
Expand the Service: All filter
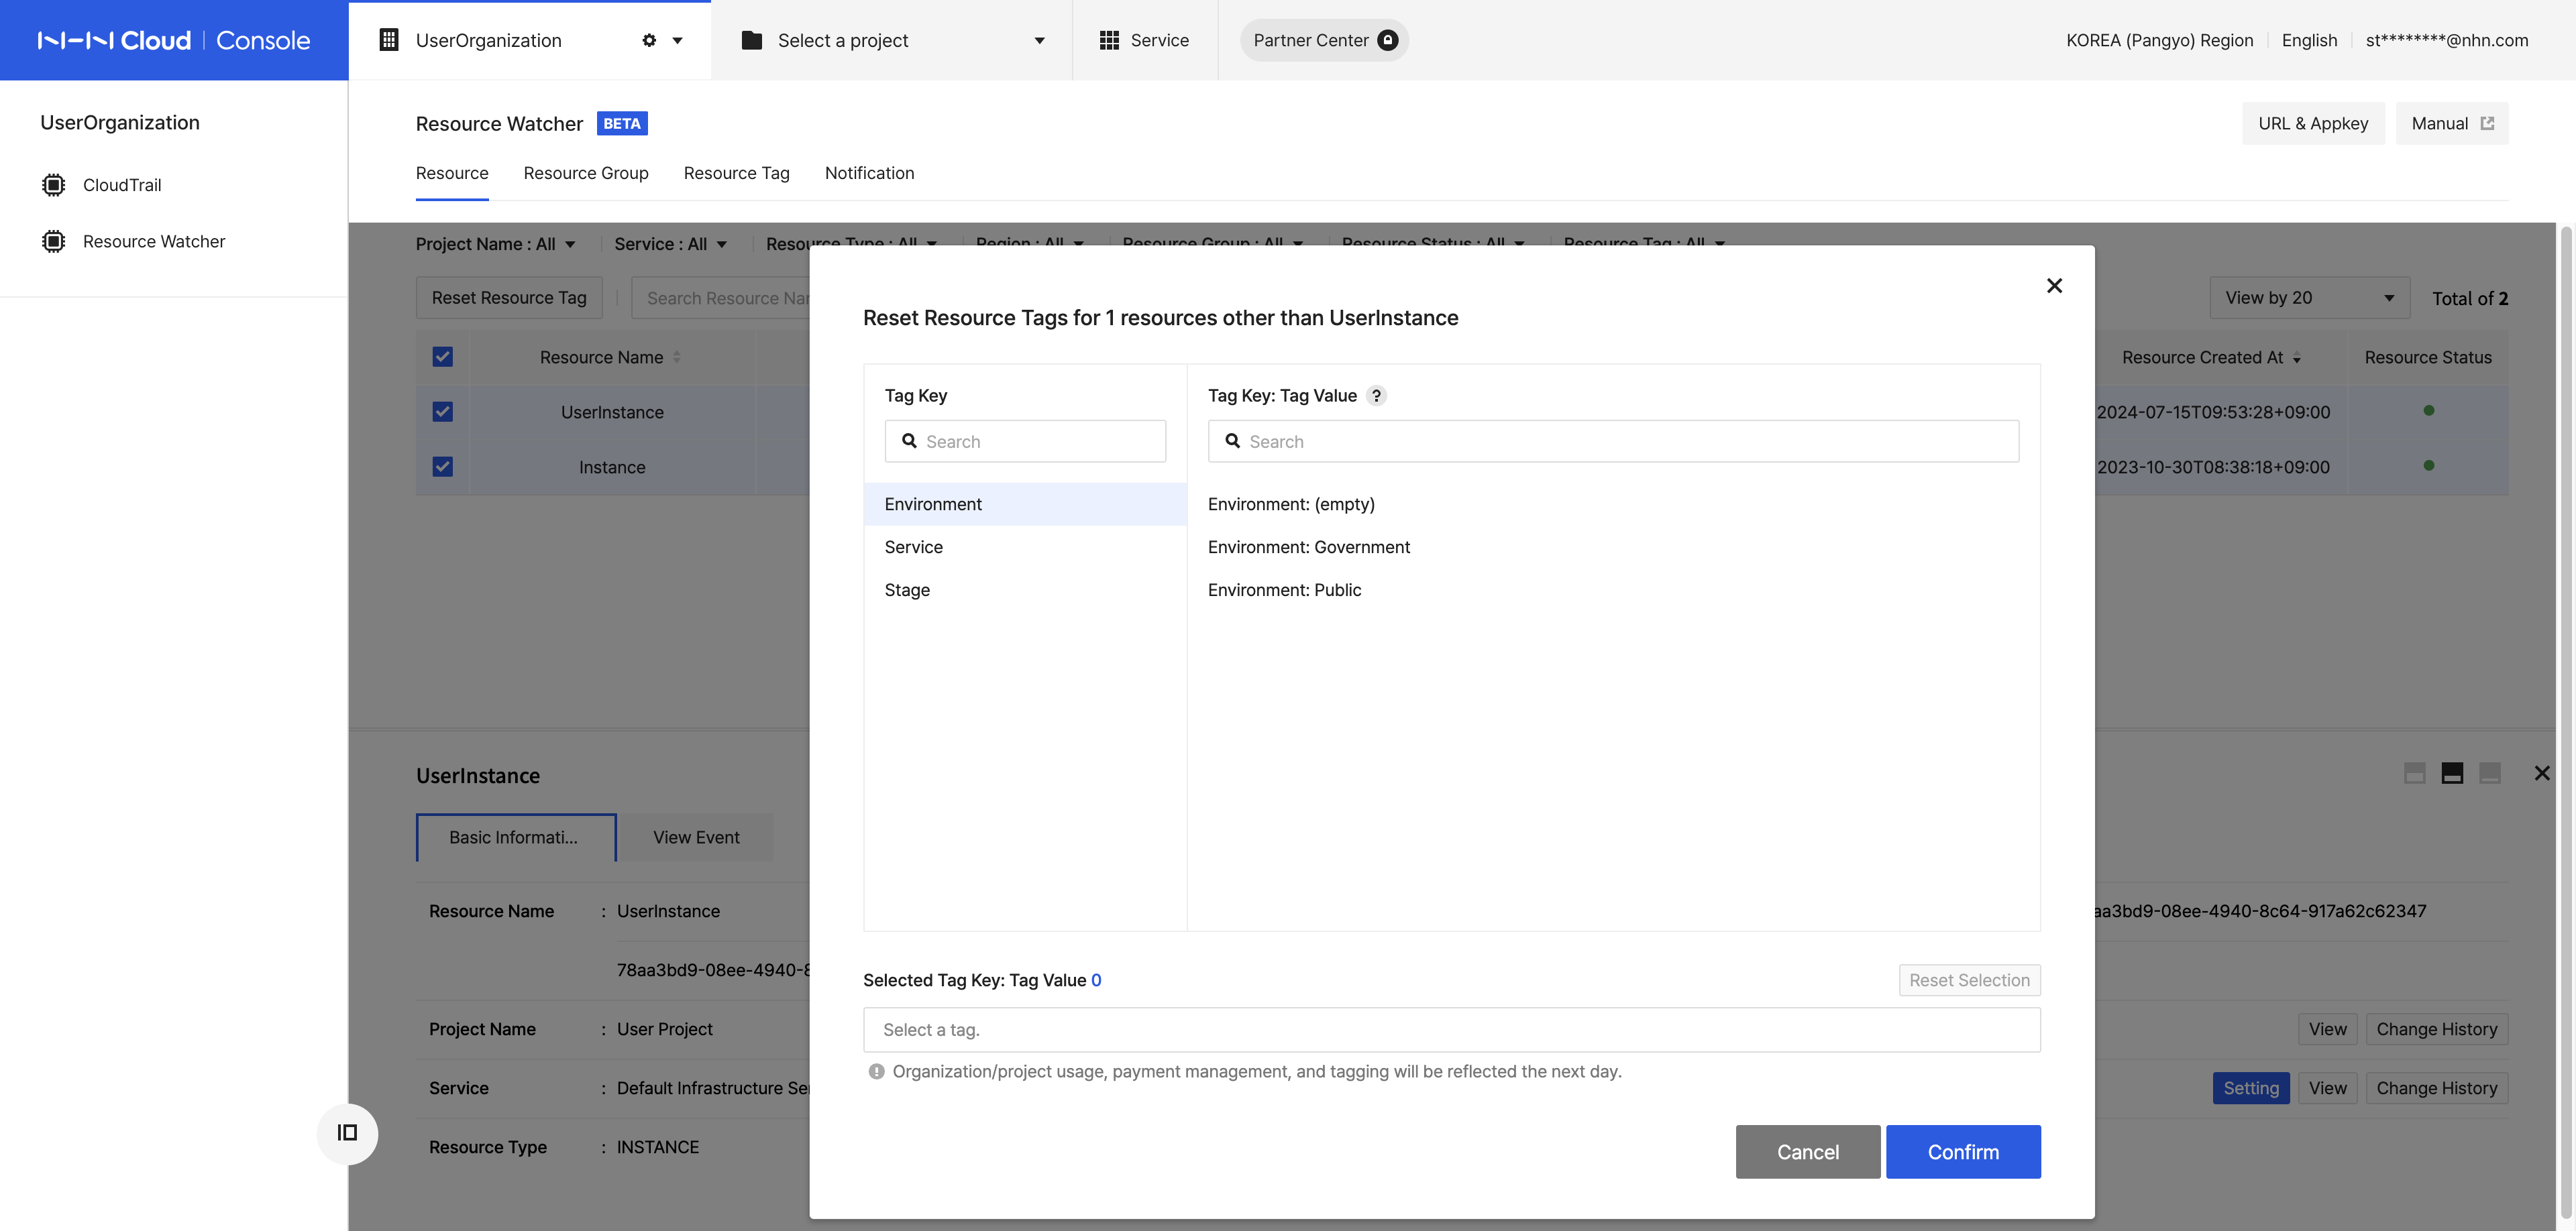point(670,244)
